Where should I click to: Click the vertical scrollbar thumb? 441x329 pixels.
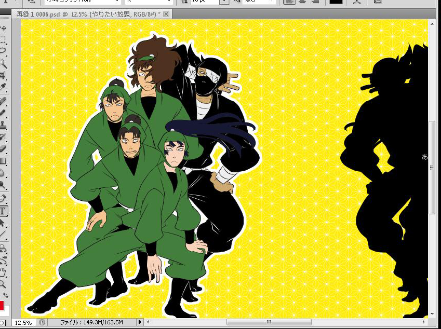click(x=432, y=168)
